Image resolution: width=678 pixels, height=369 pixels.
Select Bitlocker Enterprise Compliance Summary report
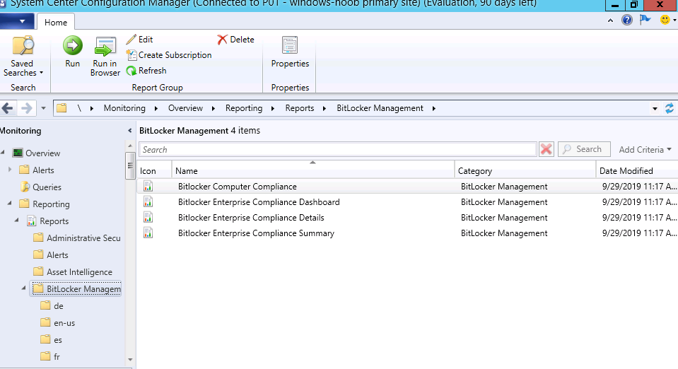coord(256,233)
